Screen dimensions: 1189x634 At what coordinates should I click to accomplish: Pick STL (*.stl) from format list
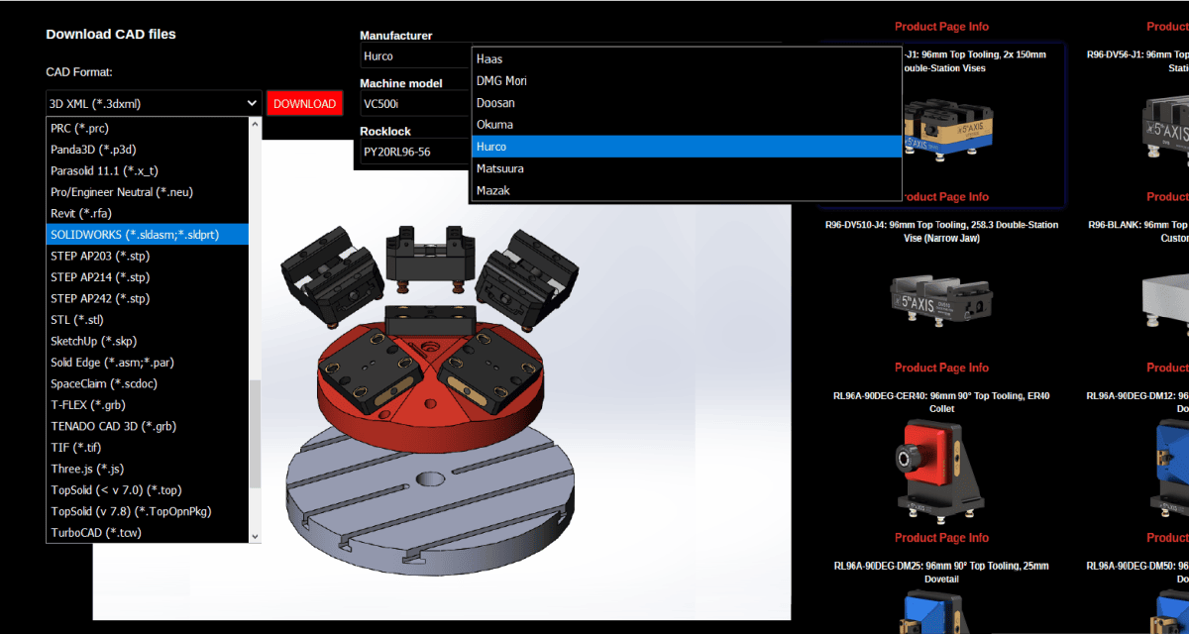(77, 320)
